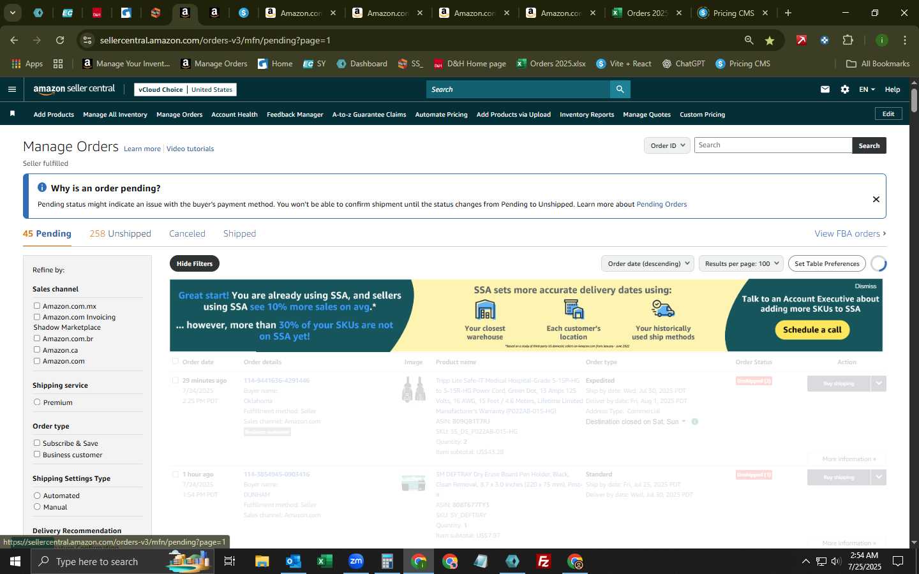Expand Buy shipping arrow for first order
919x574 pixels.
tap(879, 383)
